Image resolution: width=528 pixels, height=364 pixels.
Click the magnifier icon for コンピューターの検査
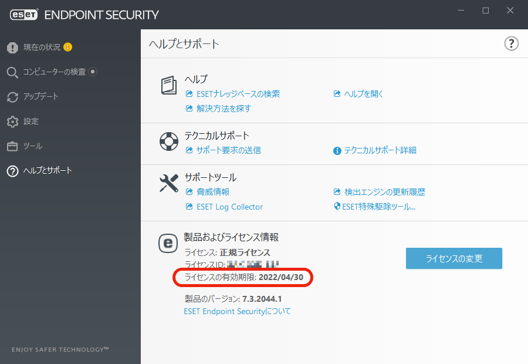pos(12,72)
